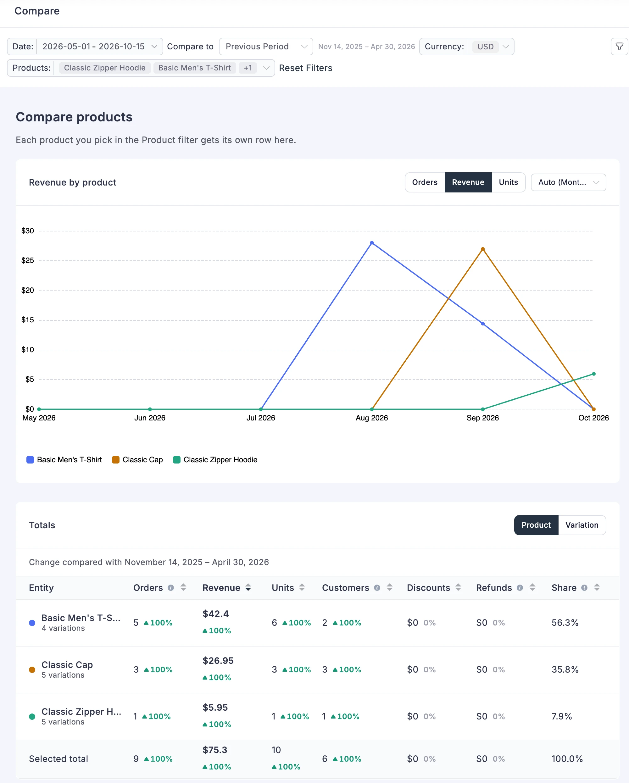Sort table by Refunds arrows
This screenshot has width=629, height=783.
[x=532, y=587]
